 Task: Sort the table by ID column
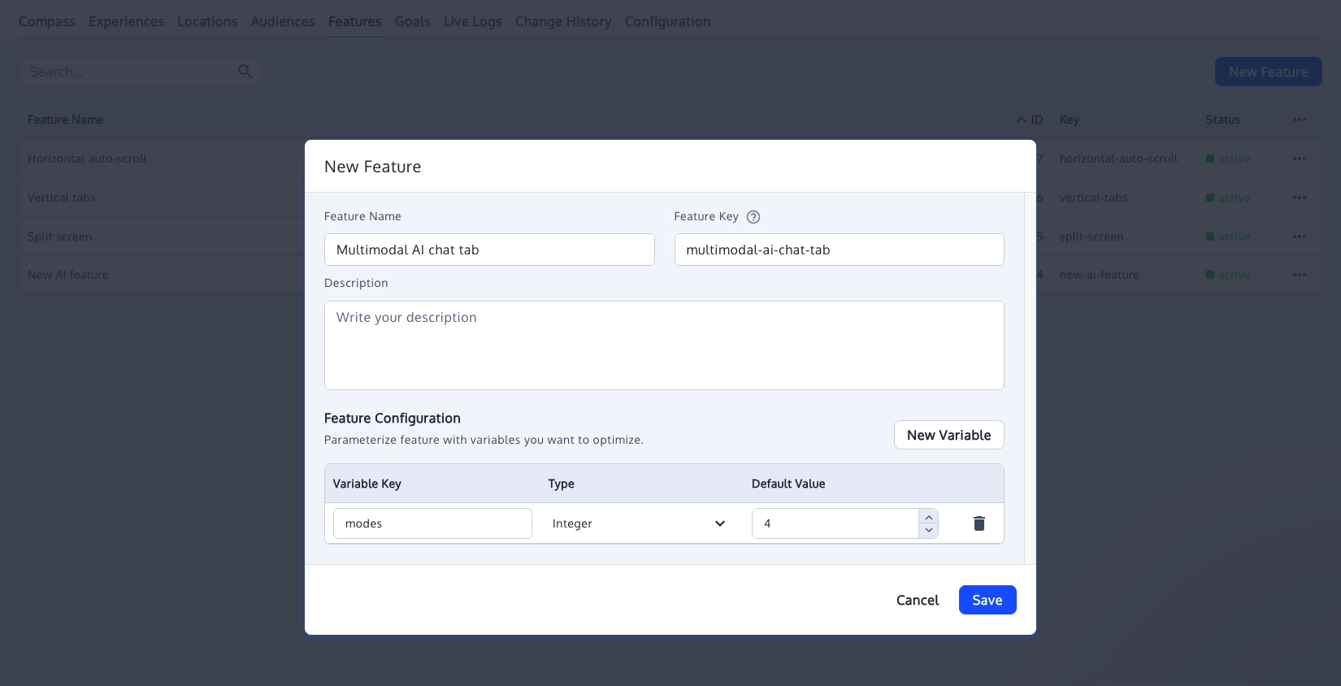click(x=1030, y=119)
